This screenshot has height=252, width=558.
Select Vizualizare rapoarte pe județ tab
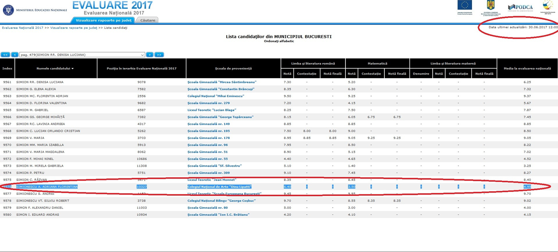click(104, 20)
